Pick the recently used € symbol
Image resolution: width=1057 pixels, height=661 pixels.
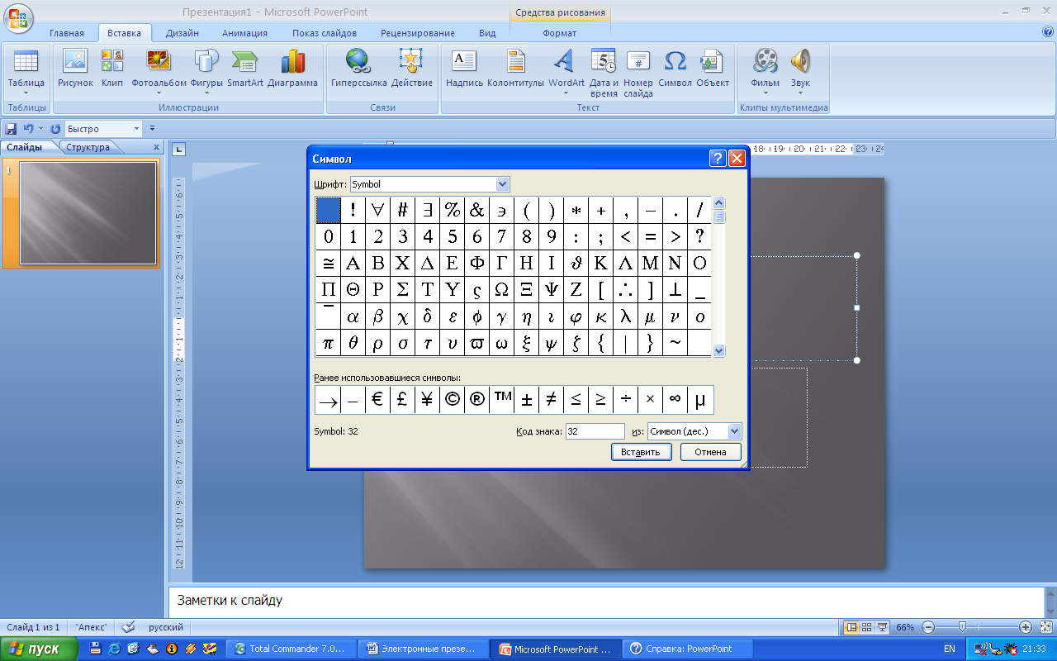click(377, 400)
